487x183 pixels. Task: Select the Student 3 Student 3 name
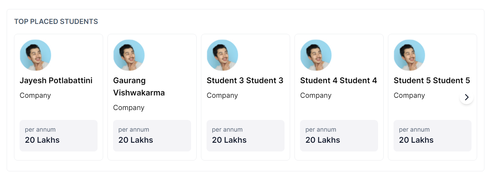pyautogui.click(x=245, y=81)
